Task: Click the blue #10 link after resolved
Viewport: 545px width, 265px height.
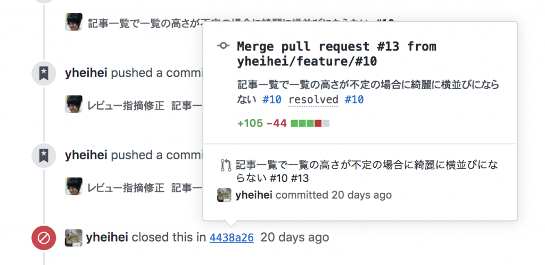Action: tap(354, 100)
